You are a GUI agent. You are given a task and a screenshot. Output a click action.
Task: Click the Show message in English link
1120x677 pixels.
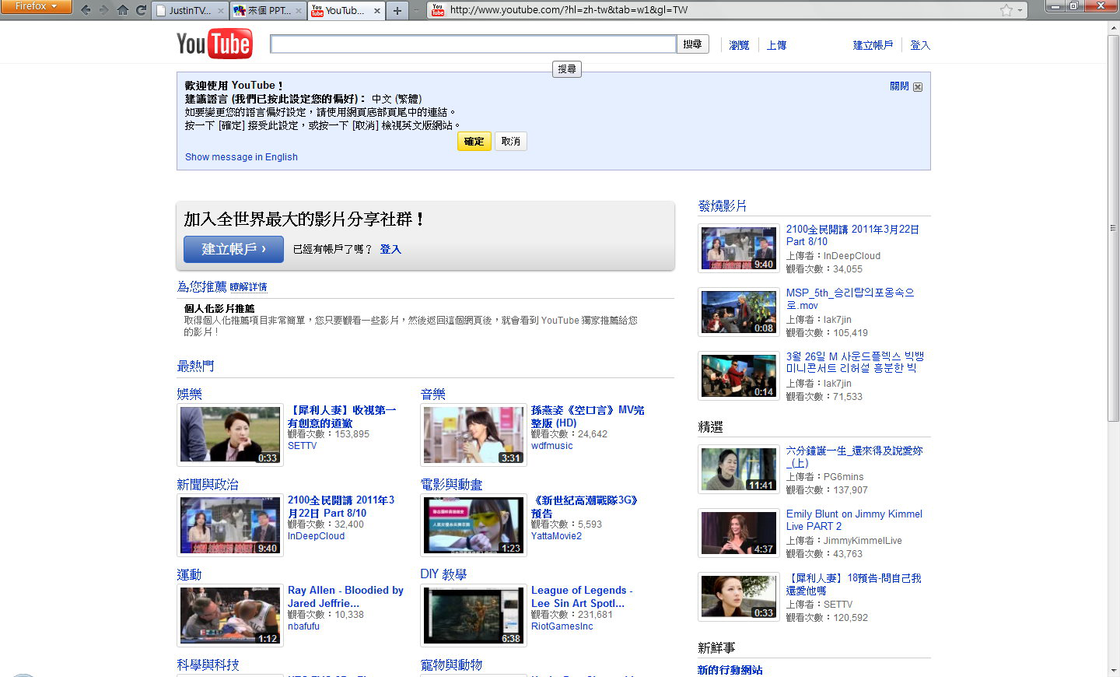241,157
